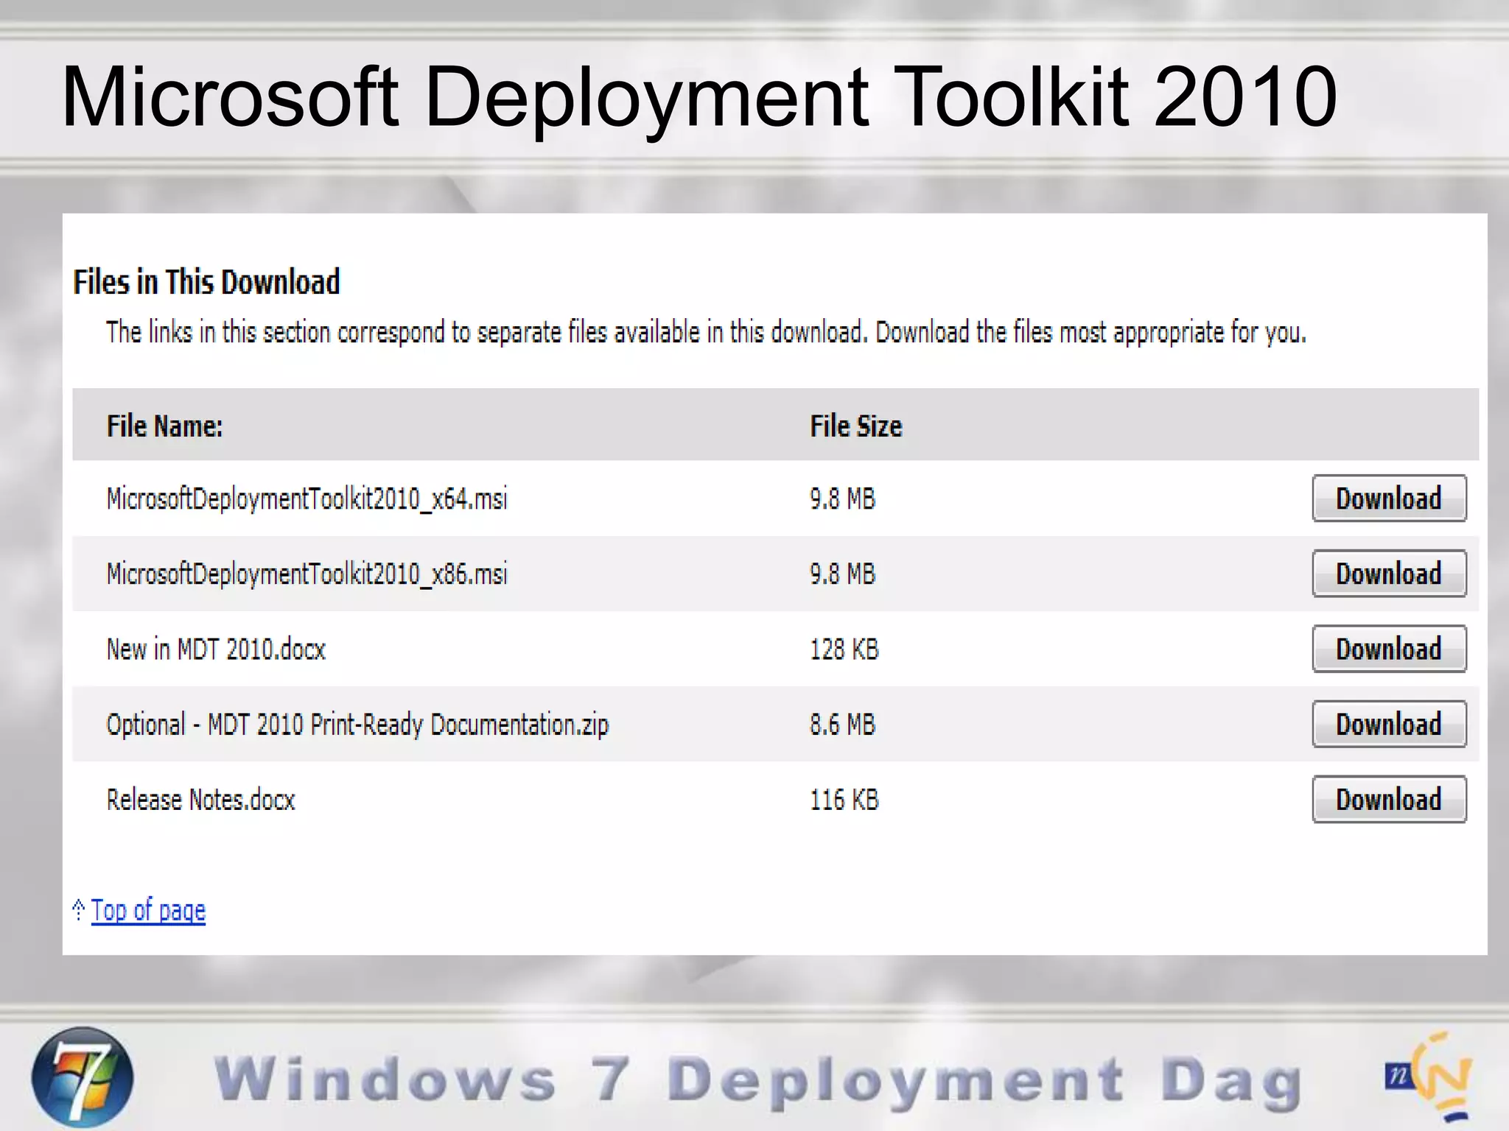Click the Microsoft Deployment Toolkit 2010 slide title
This screenshot has height=1131, width=1509.
[x=699, y=96]
